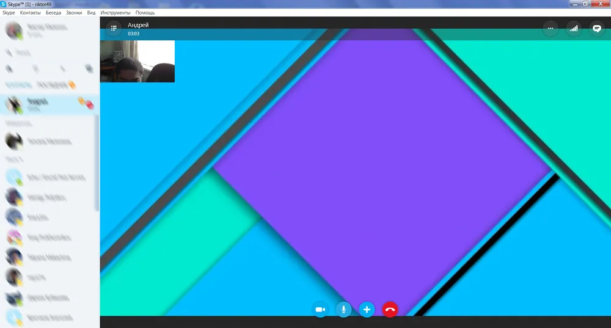The height and width of the screenshot is (328, 611).
Task: Toggle the video camera button
Action: [320, 310]
